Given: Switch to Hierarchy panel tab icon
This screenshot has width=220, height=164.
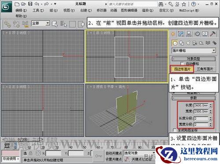Looking at the screenshot, I should 189,34.
